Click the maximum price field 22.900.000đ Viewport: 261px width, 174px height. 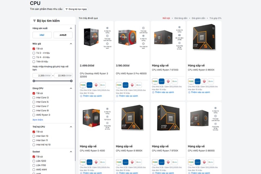coord(63,76)
